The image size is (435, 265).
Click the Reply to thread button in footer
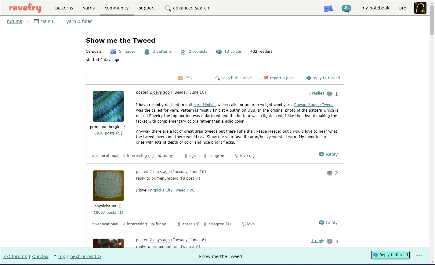point(390,255)
